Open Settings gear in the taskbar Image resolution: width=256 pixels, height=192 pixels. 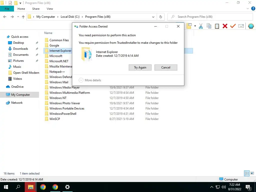click(67, 187)
